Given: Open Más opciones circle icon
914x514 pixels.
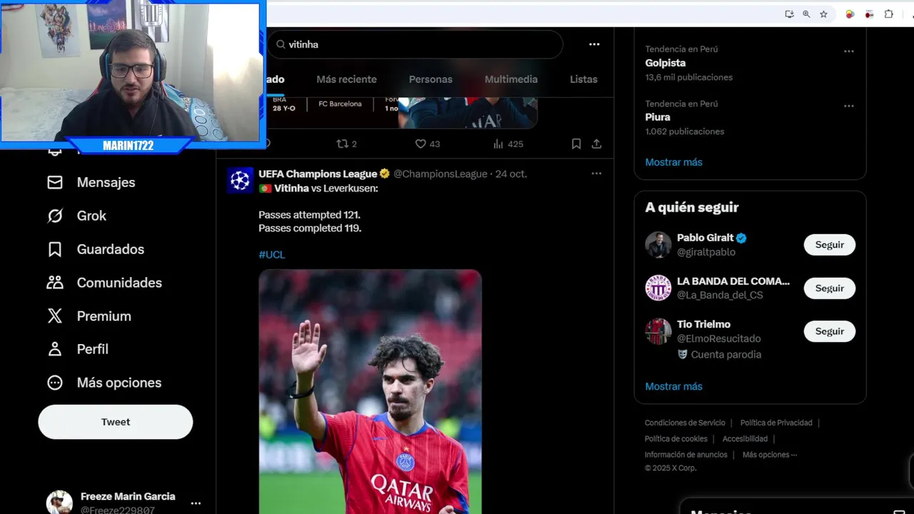Looking at the screenshot, I should tap(55, 383).
